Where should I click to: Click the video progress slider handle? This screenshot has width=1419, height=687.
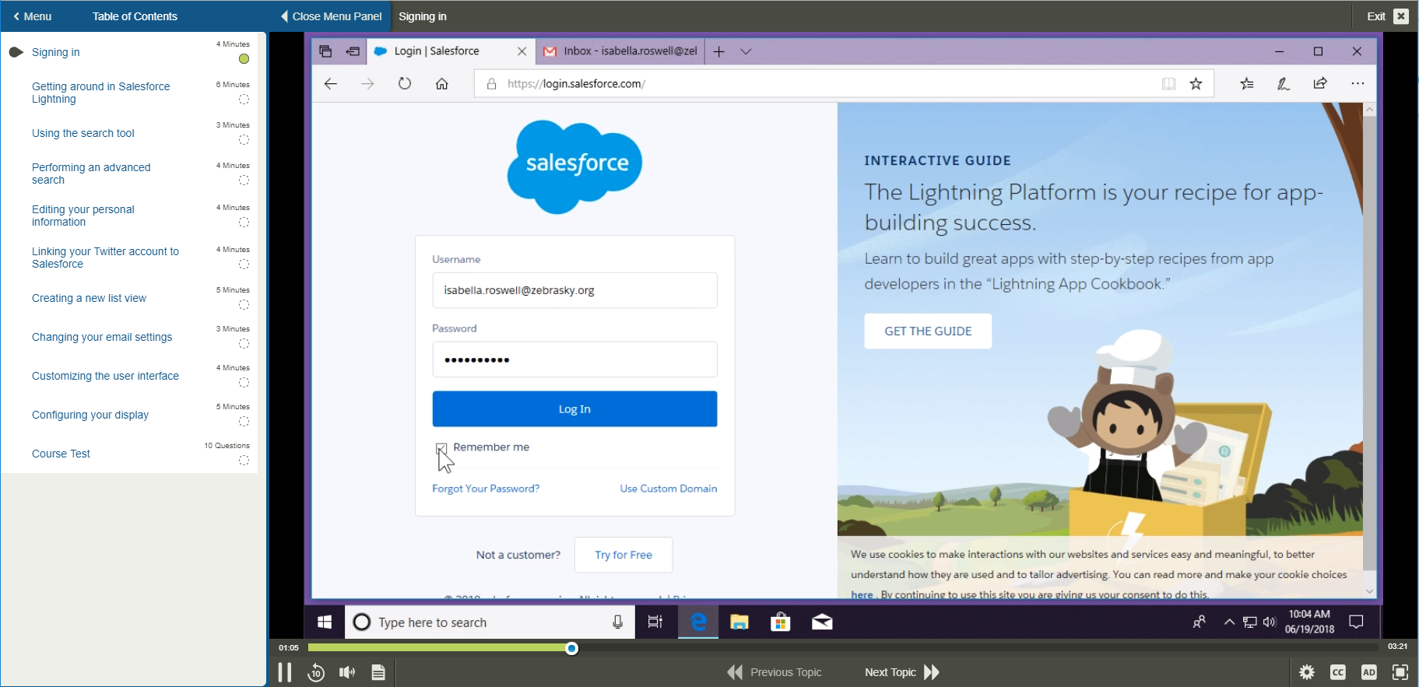point(571,648)
